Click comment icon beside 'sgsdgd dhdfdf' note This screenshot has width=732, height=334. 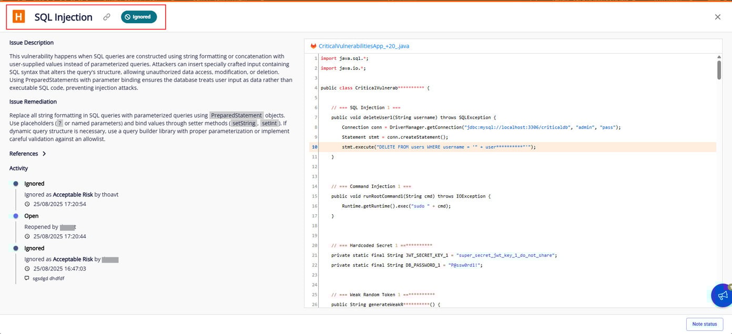coord(27,278)
